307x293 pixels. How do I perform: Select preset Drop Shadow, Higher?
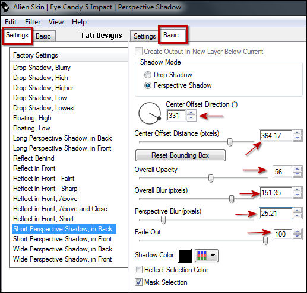point(43,88)
